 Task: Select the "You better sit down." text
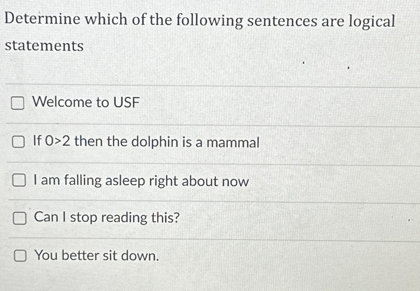tap(96, 256)
